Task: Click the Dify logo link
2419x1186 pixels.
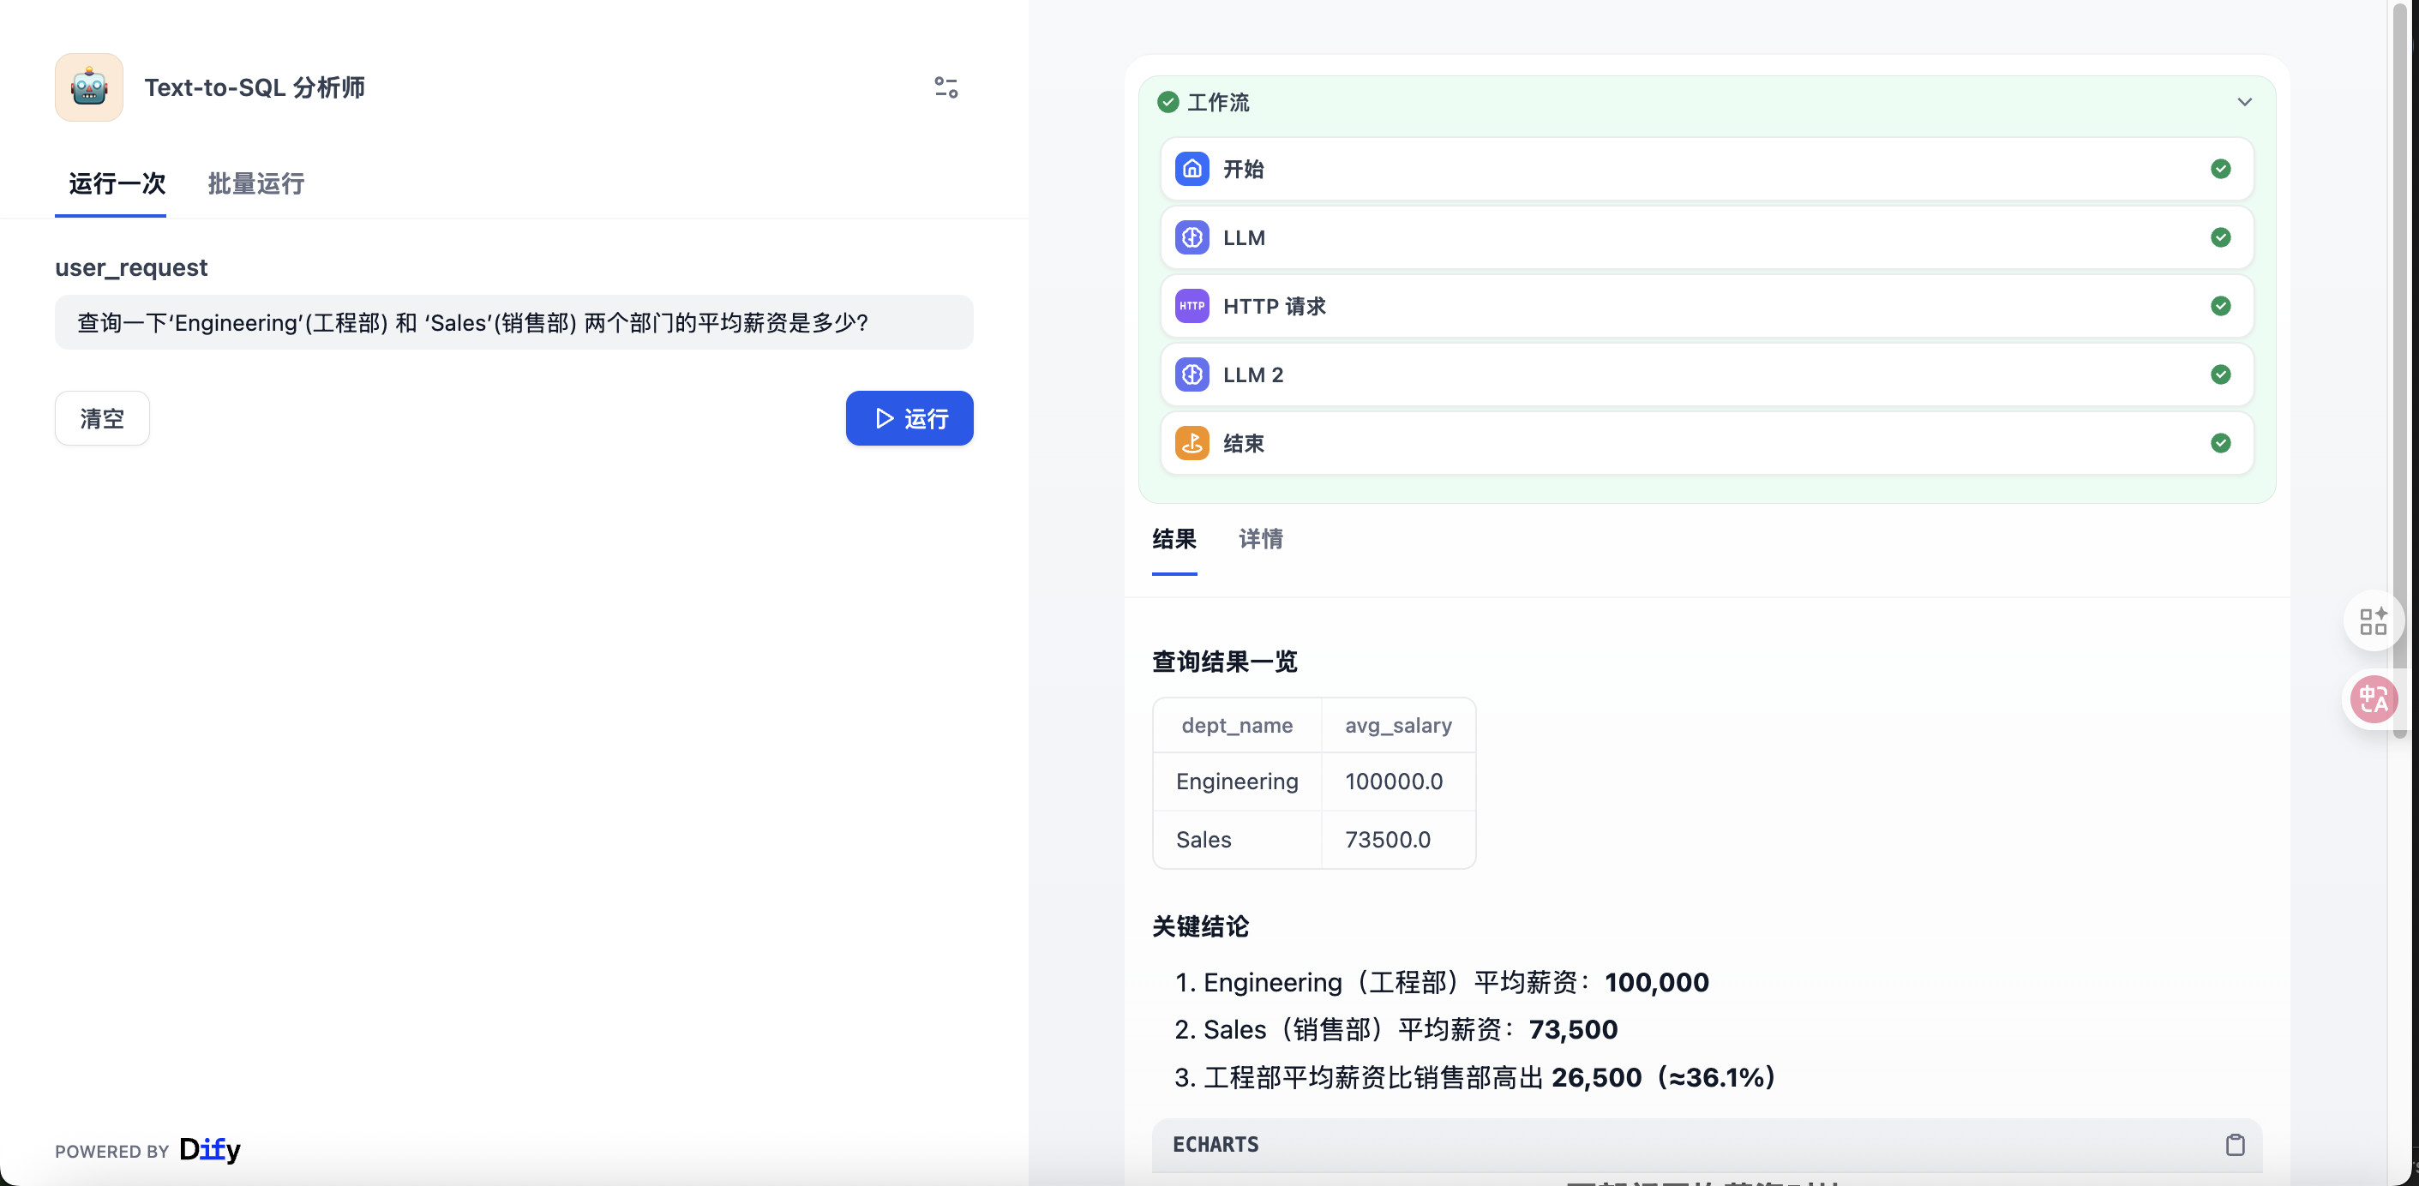Action: (209, 1149)
